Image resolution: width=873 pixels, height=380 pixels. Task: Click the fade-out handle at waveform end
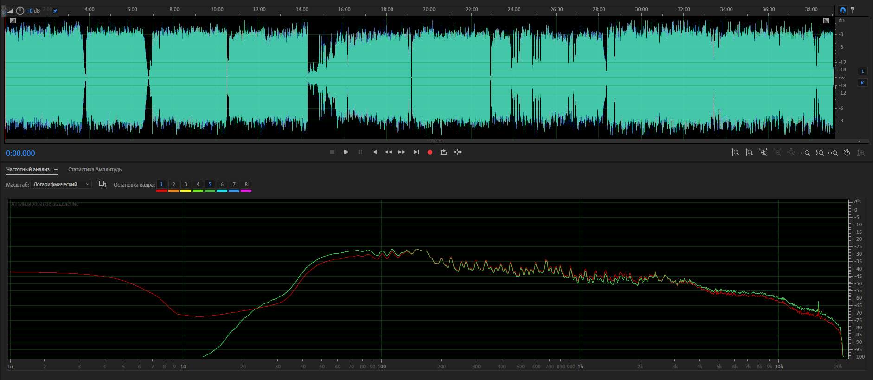pyautogui.click(x=826, y=20)
